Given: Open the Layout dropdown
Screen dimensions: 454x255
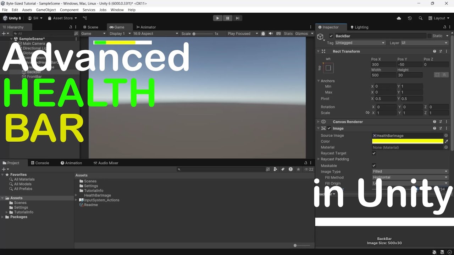Looking at the screenshot, I should tap(439, 18).
